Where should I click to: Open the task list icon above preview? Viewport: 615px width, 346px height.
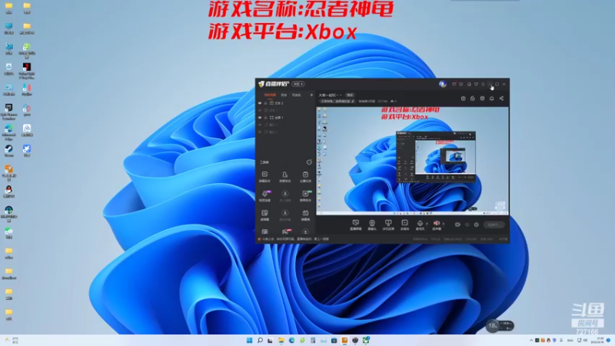point(464,98)
